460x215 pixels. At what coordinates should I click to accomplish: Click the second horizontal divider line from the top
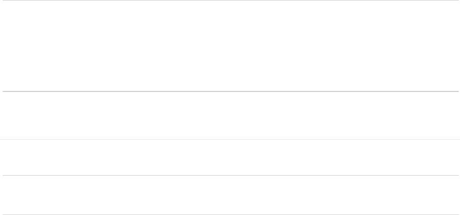(230, 91)
